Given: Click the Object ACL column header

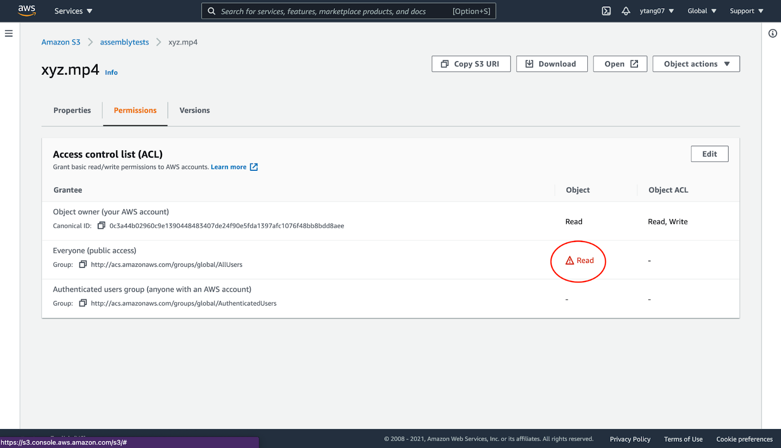Looking at the screenshot, I should (668, 190).
